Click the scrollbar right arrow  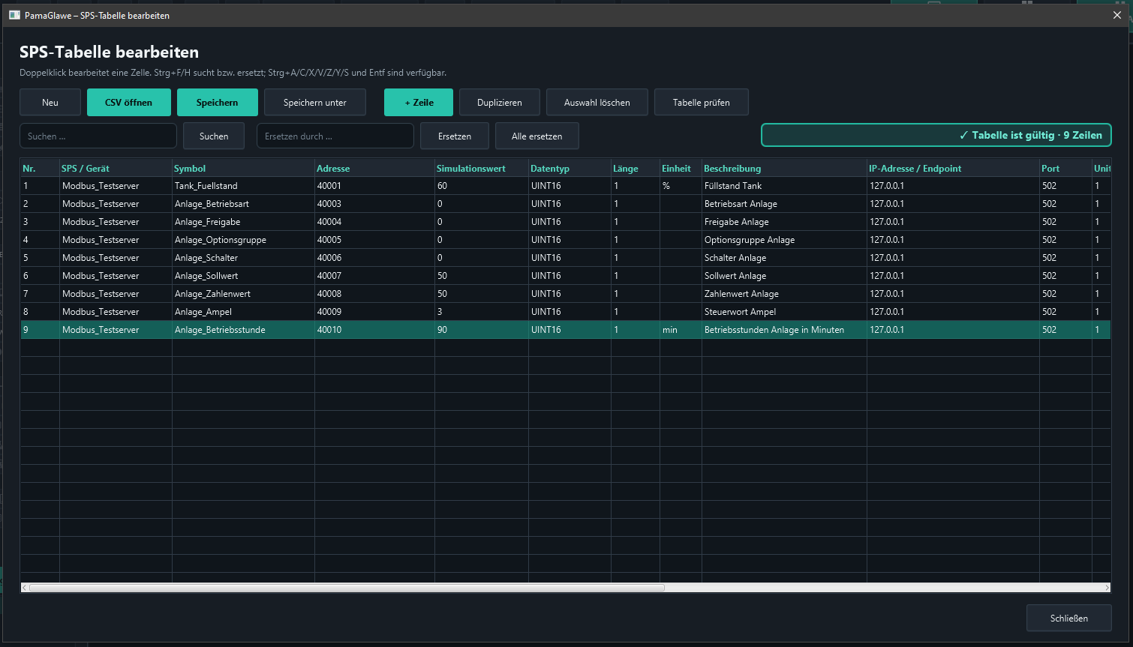pyautogui.click(x=1107, y=588)
